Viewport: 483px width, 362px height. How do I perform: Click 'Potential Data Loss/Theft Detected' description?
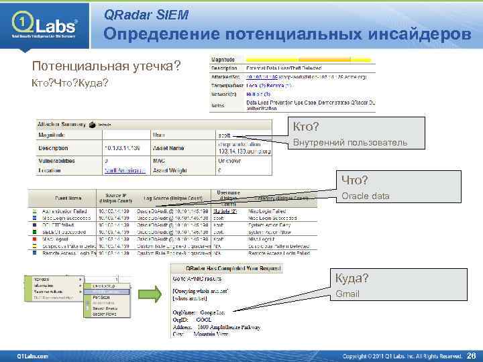pos(284,68)
